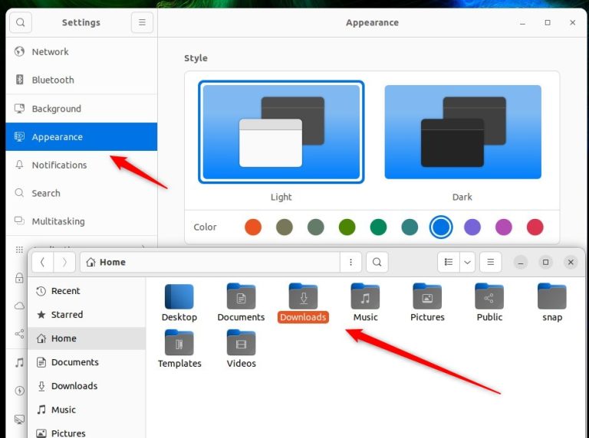589x438 pixels.
Task: Click the power icon in Settings sidebar
Action: [x=19, y=391]
